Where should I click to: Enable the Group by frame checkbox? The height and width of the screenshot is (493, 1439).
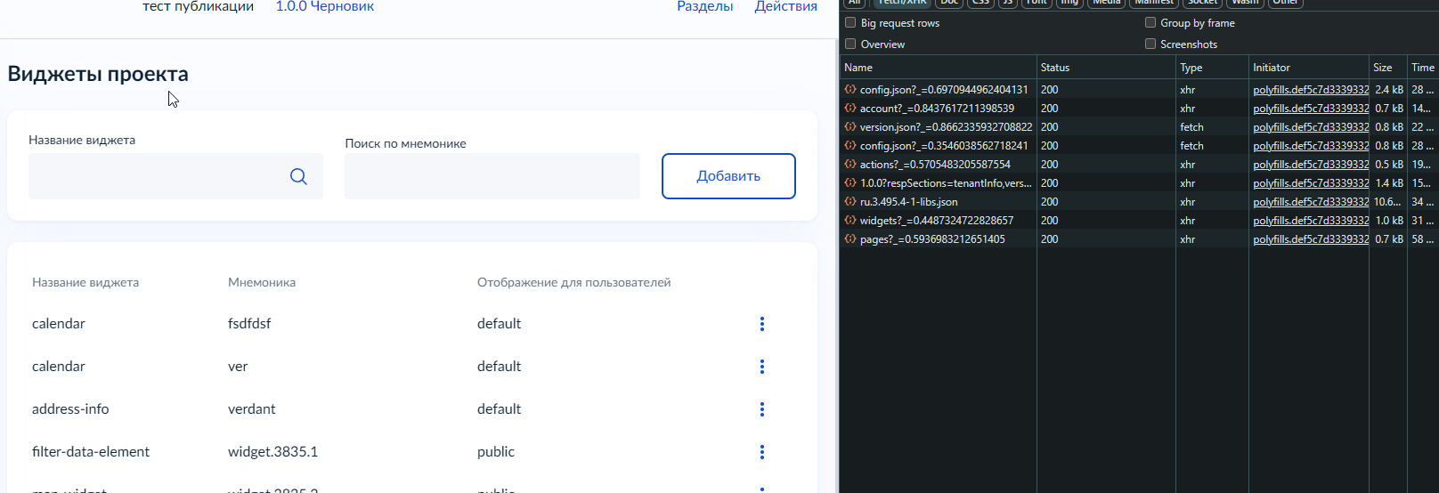1150,22
